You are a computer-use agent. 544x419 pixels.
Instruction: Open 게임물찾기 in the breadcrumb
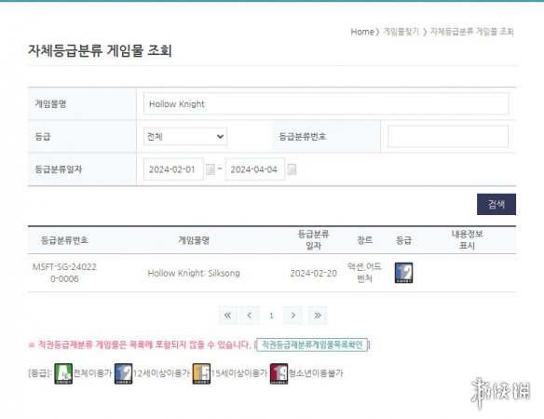tap(401, 32)
